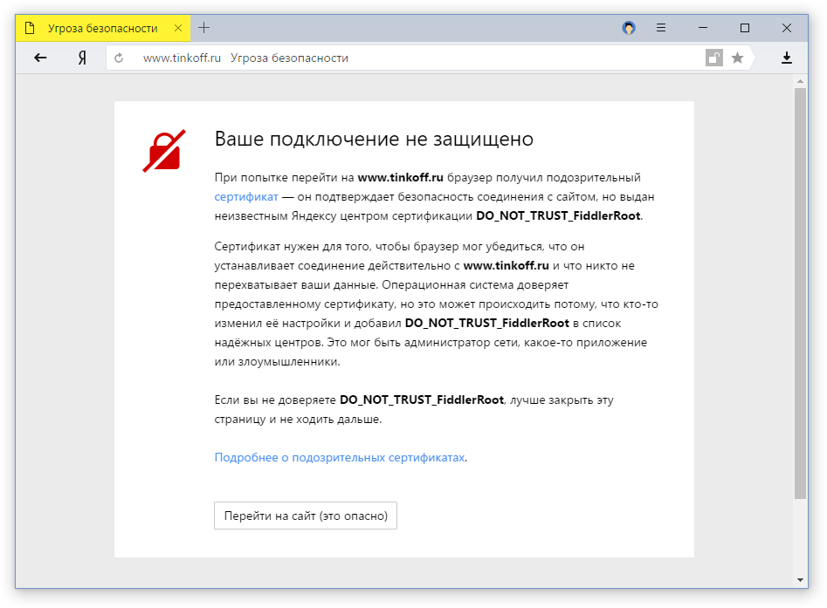Click the scrollbar up arrow

coord(800,81)
